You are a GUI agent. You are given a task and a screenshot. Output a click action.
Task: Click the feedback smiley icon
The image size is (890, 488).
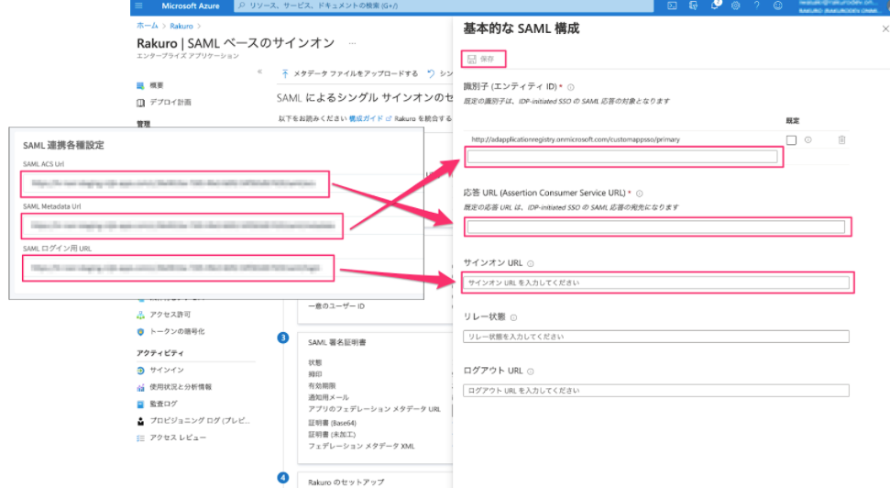coord(777,6)
